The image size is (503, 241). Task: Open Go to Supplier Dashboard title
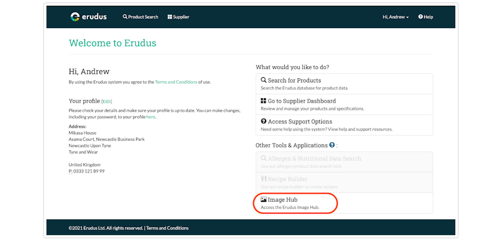coord(302,101)
